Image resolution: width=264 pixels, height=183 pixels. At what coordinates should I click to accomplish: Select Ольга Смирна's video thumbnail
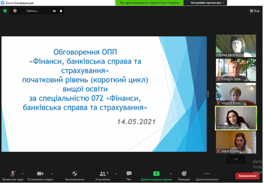tap(236, 118)
